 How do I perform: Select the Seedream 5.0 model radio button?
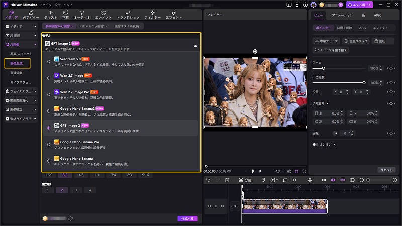coord(49,61)
